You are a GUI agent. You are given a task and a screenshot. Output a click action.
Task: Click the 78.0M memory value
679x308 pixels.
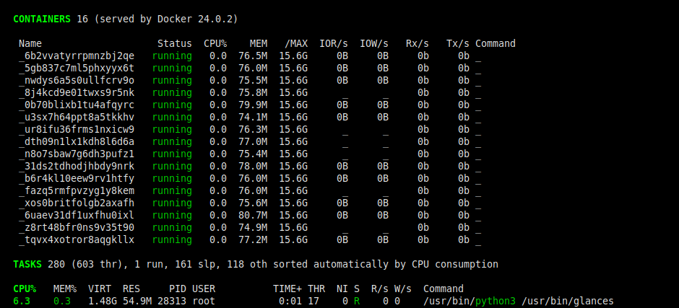[253, 167]
